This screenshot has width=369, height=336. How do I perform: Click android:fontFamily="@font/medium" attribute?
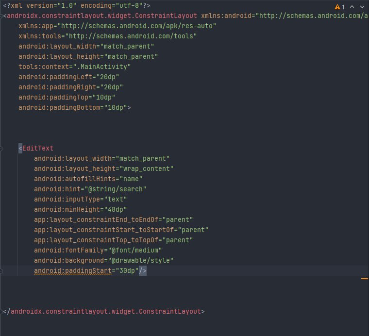pos(98,251)
